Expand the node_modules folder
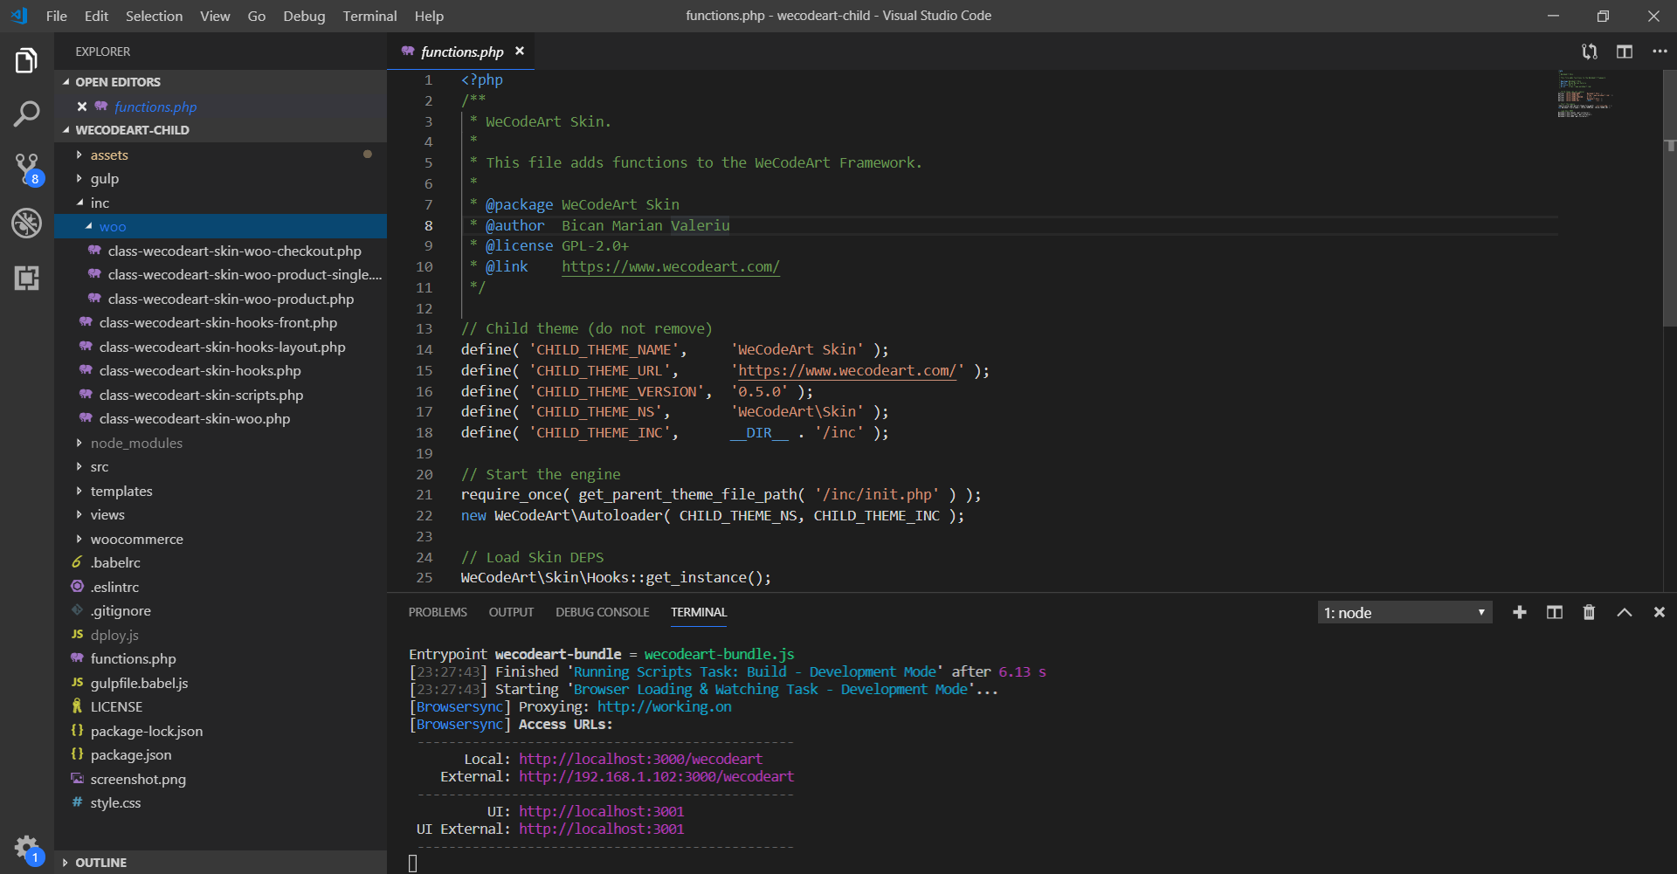1677x874 pixels. [220, 443]
